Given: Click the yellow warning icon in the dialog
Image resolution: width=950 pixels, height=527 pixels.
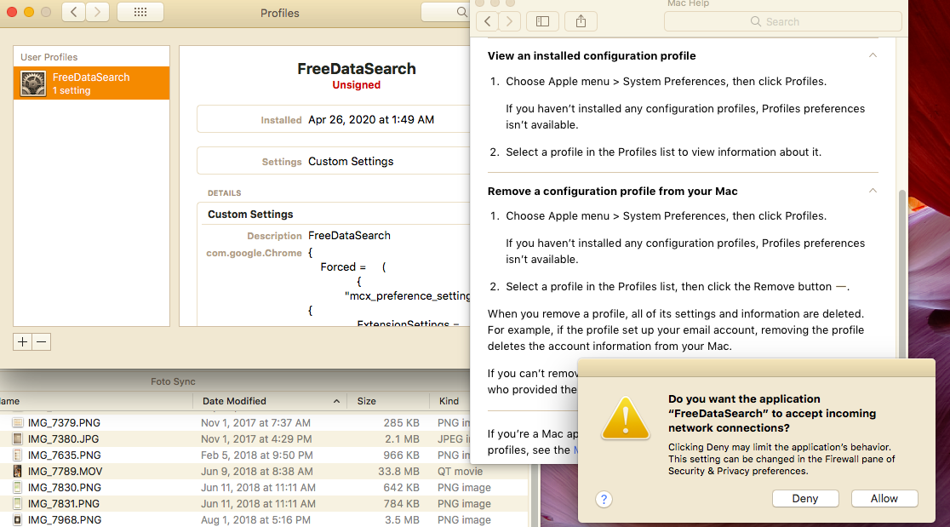Looking at the screenshot, I should pyautogui.click(x=626, y=418).
